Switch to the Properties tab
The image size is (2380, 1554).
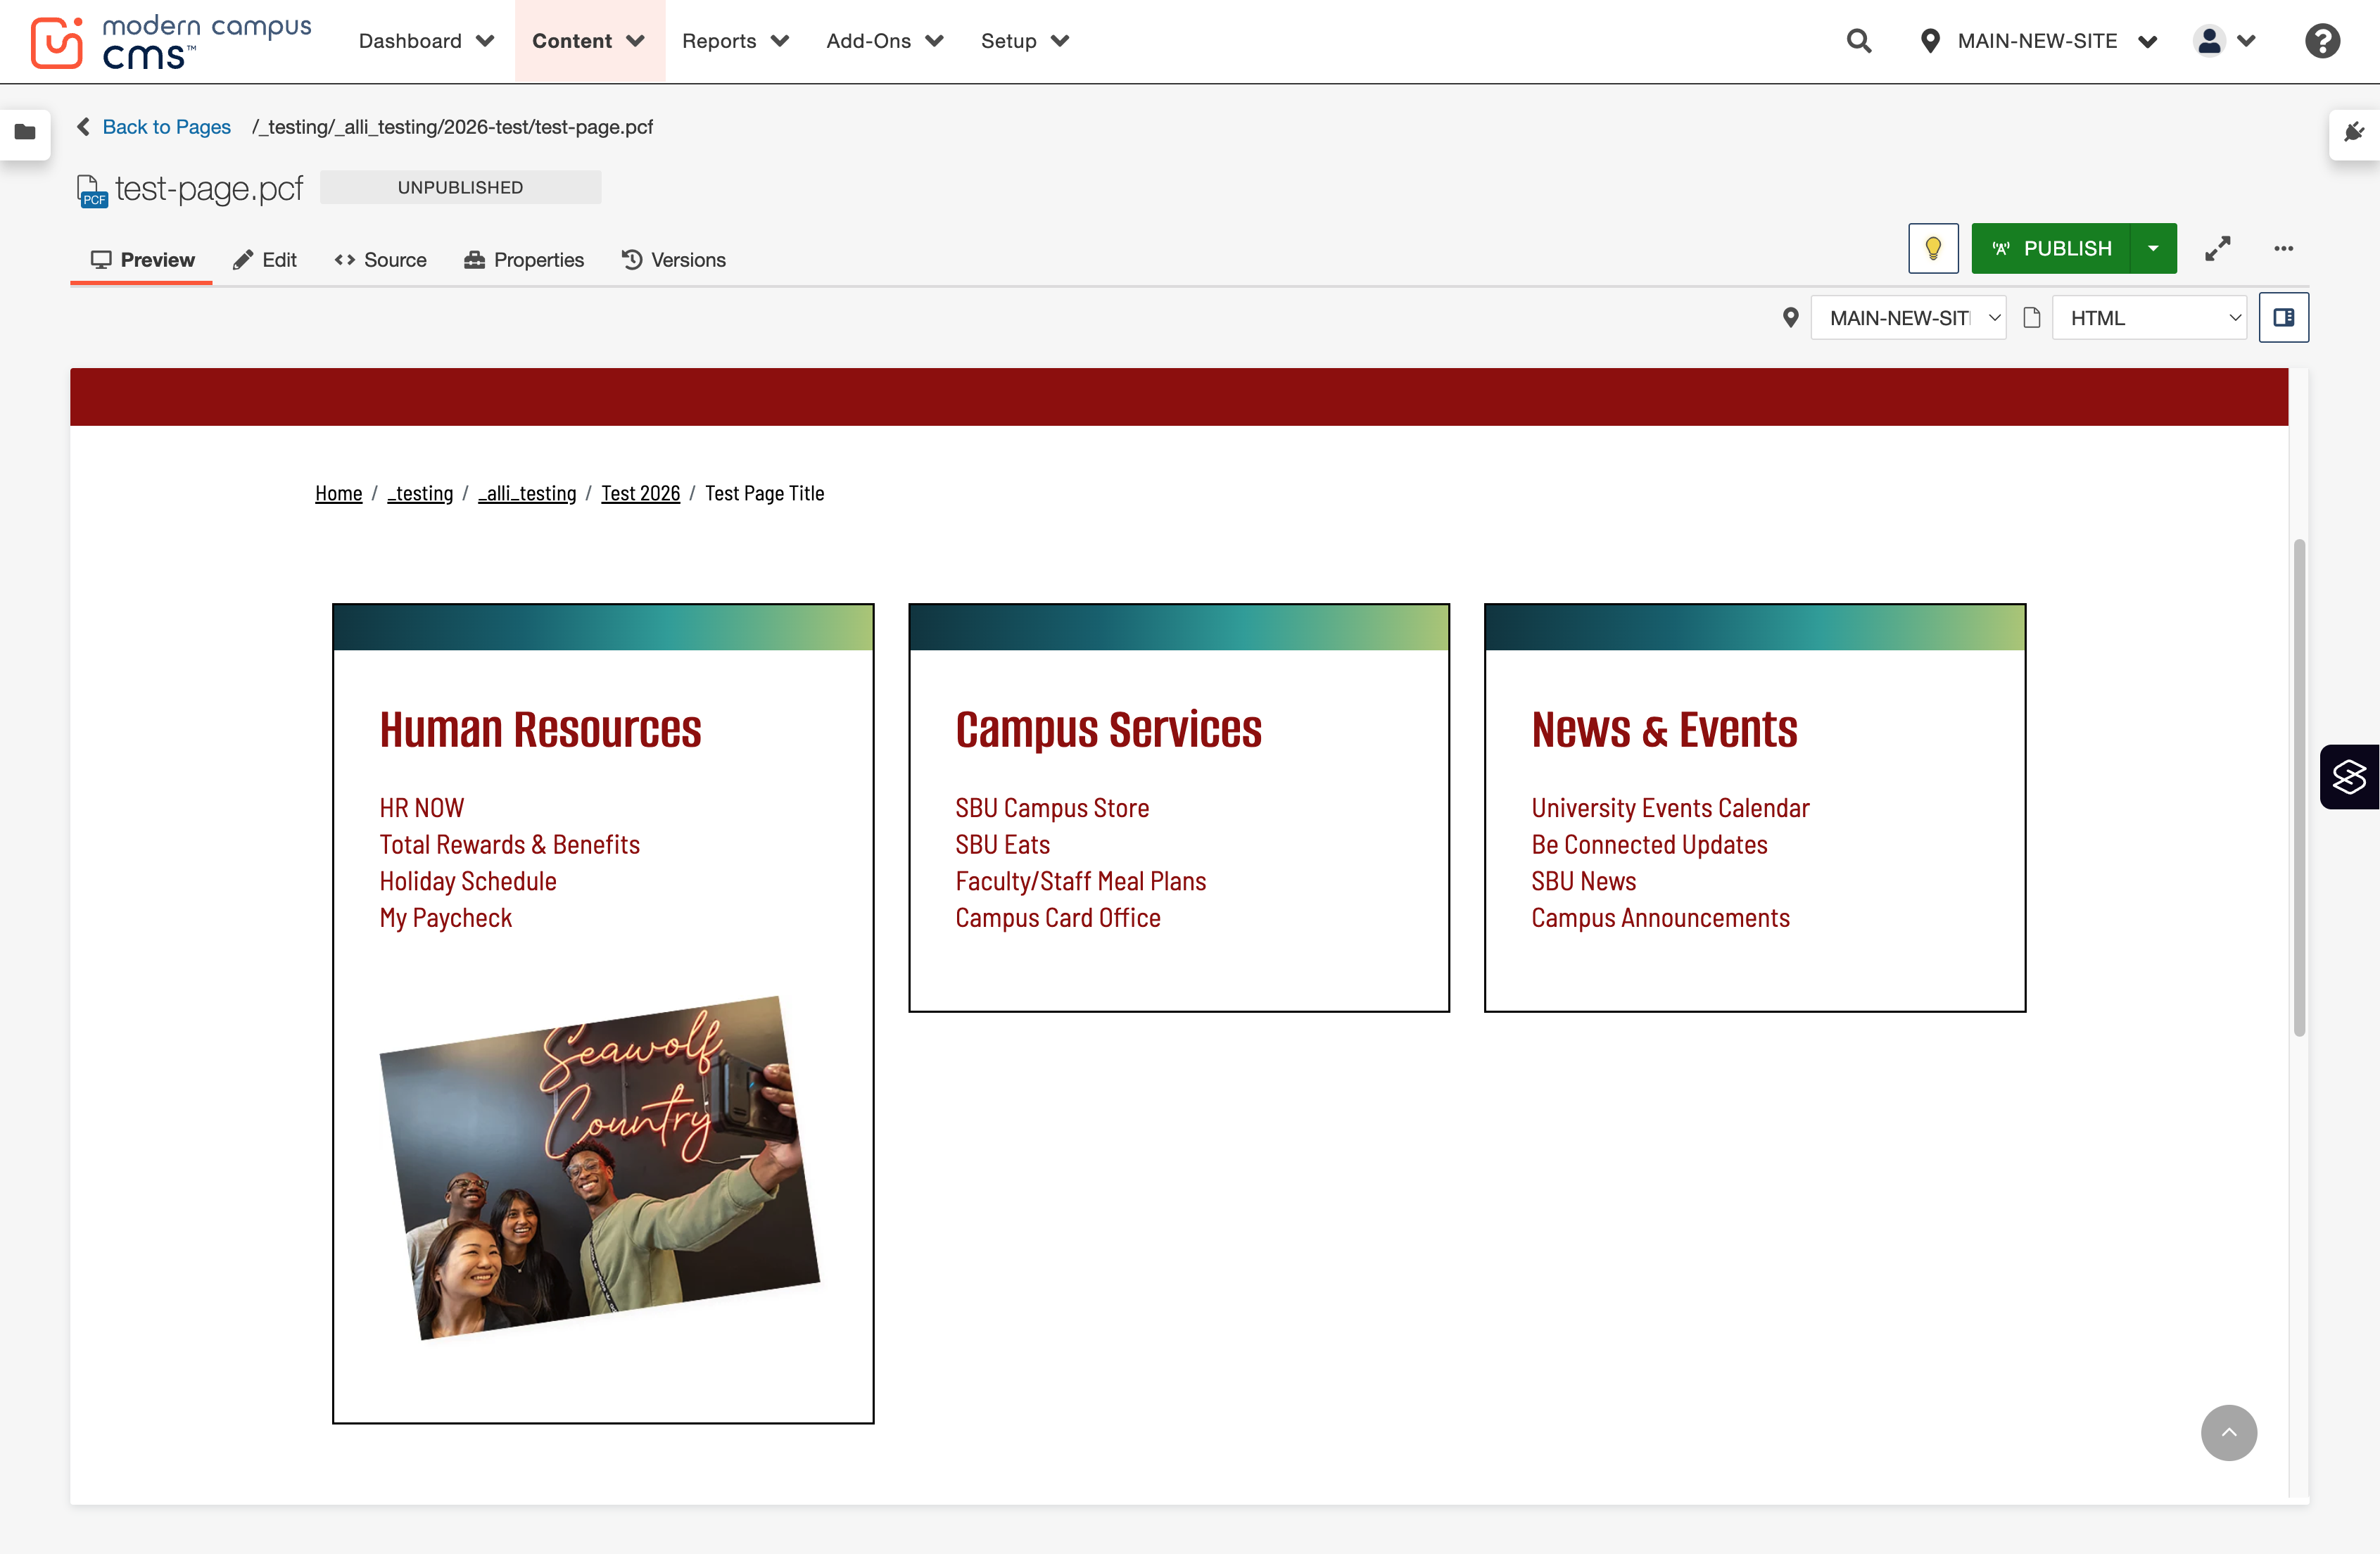click(x=524, y=260)
